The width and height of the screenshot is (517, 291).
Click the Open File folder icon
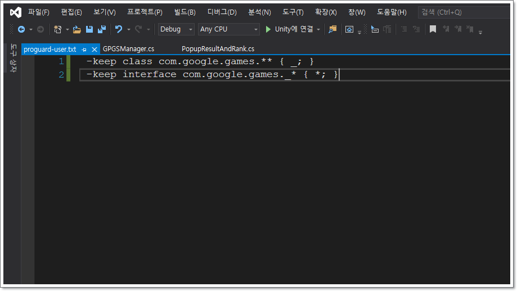(77, 29)
